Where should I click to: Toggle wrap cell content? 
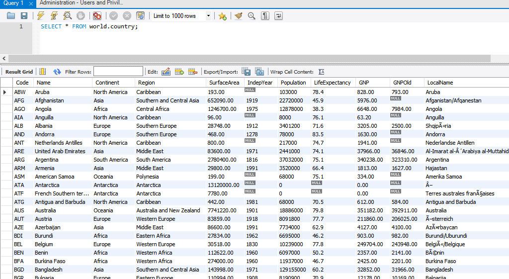click(x=321, y=72)
